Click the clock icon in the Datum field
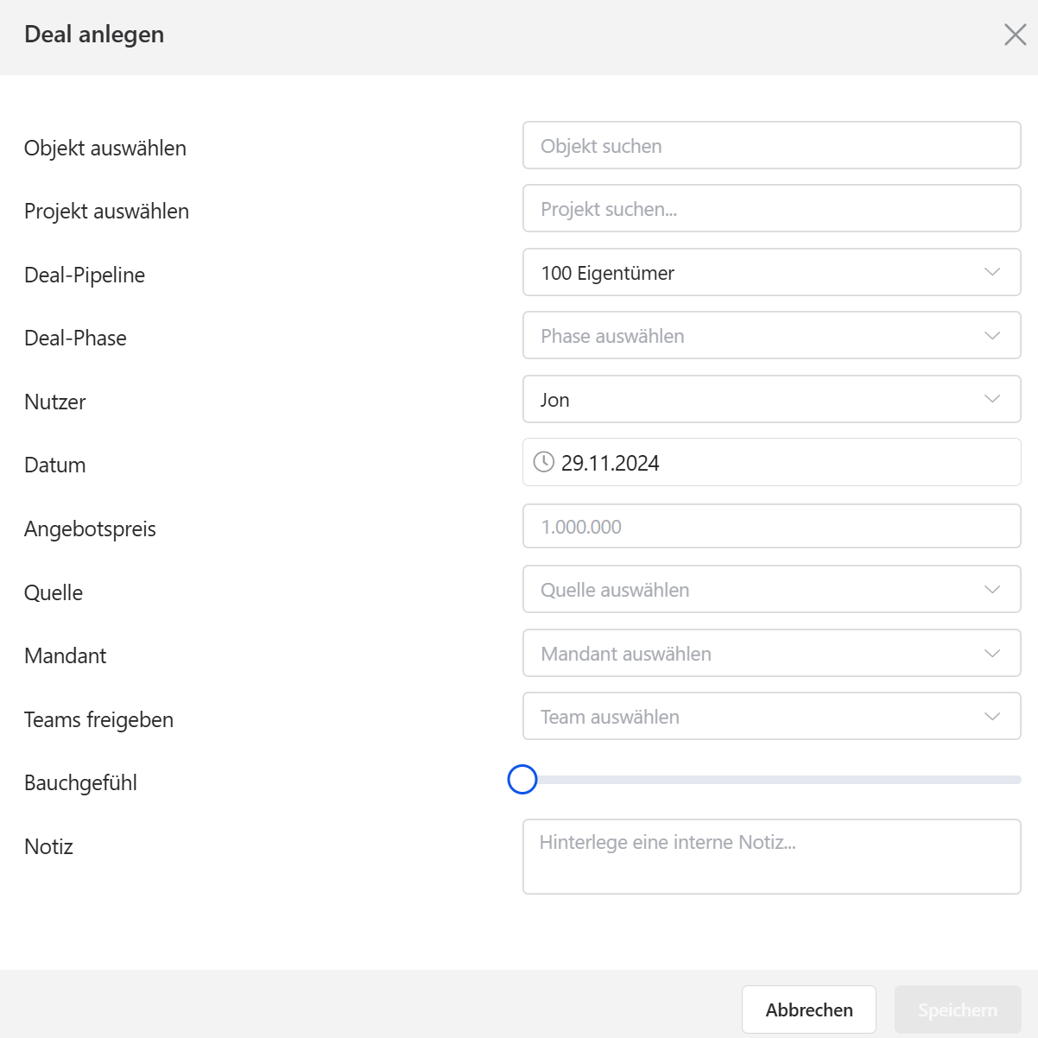This screenshot has width=1038, height=1038. (543, 462)
